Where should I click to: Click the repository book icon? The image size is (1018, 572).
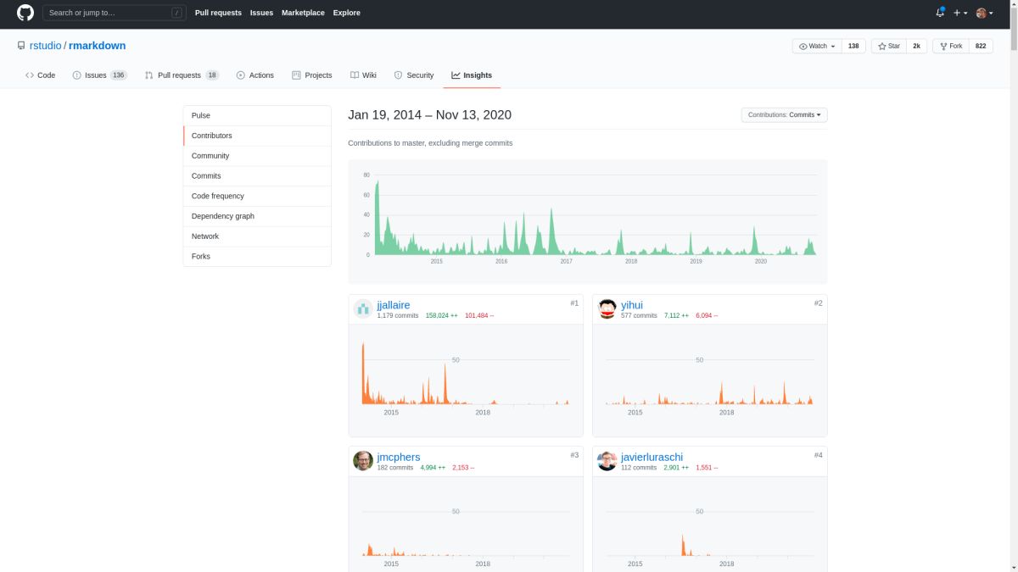pyautogui.click(x=21, y=46)
